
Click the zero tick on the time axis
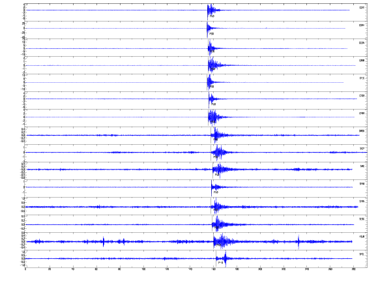pos(25,269)
